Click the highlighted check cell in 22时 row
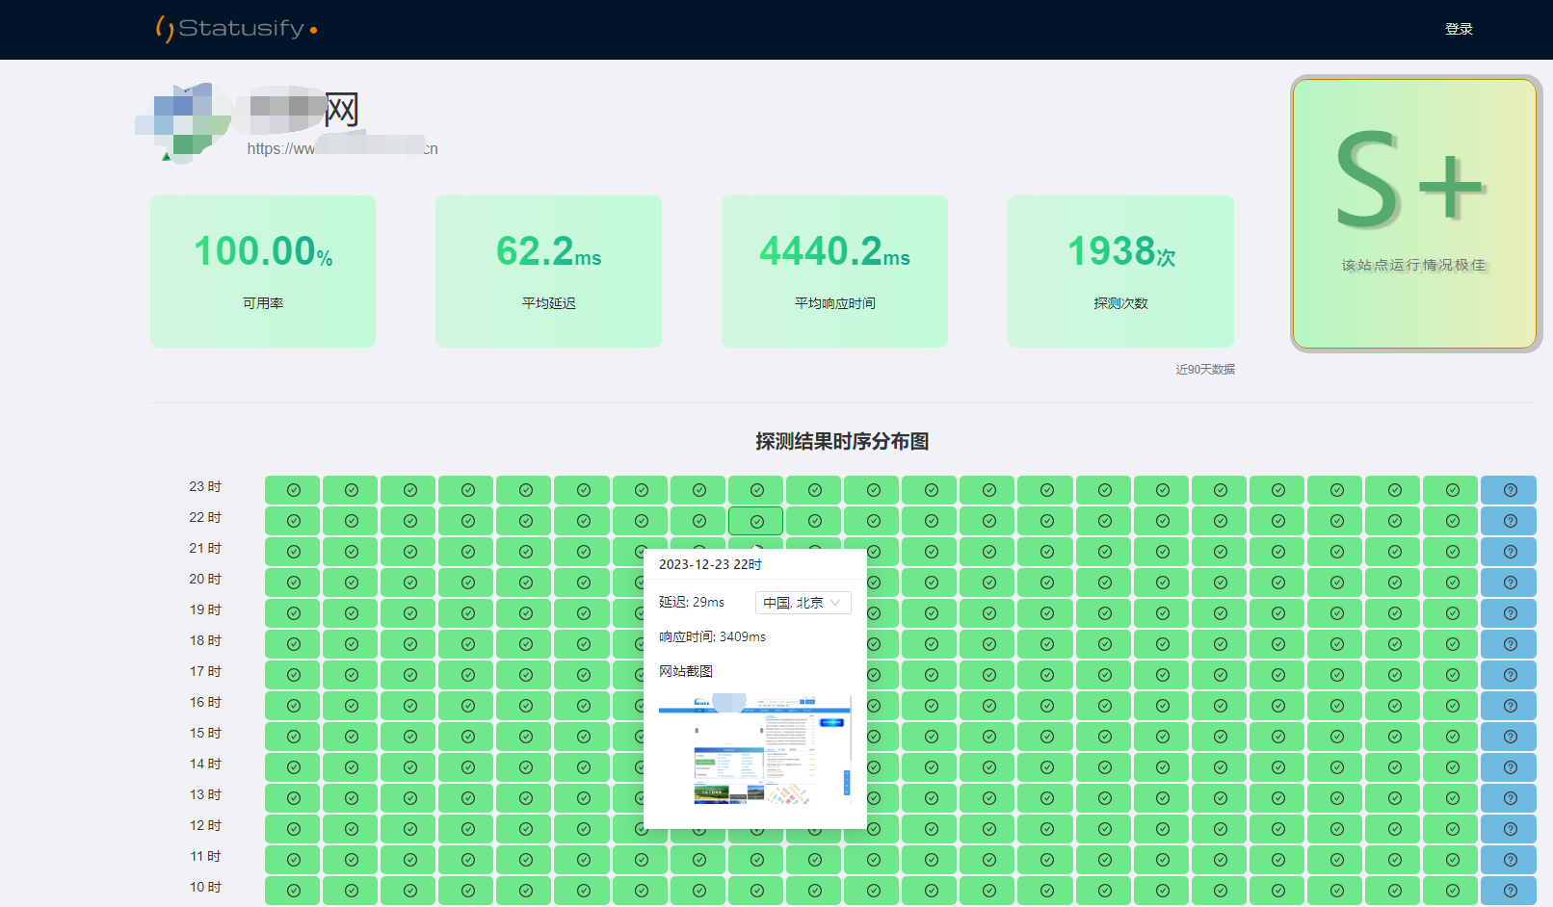 pyautogui.click(x=756, y=521)
